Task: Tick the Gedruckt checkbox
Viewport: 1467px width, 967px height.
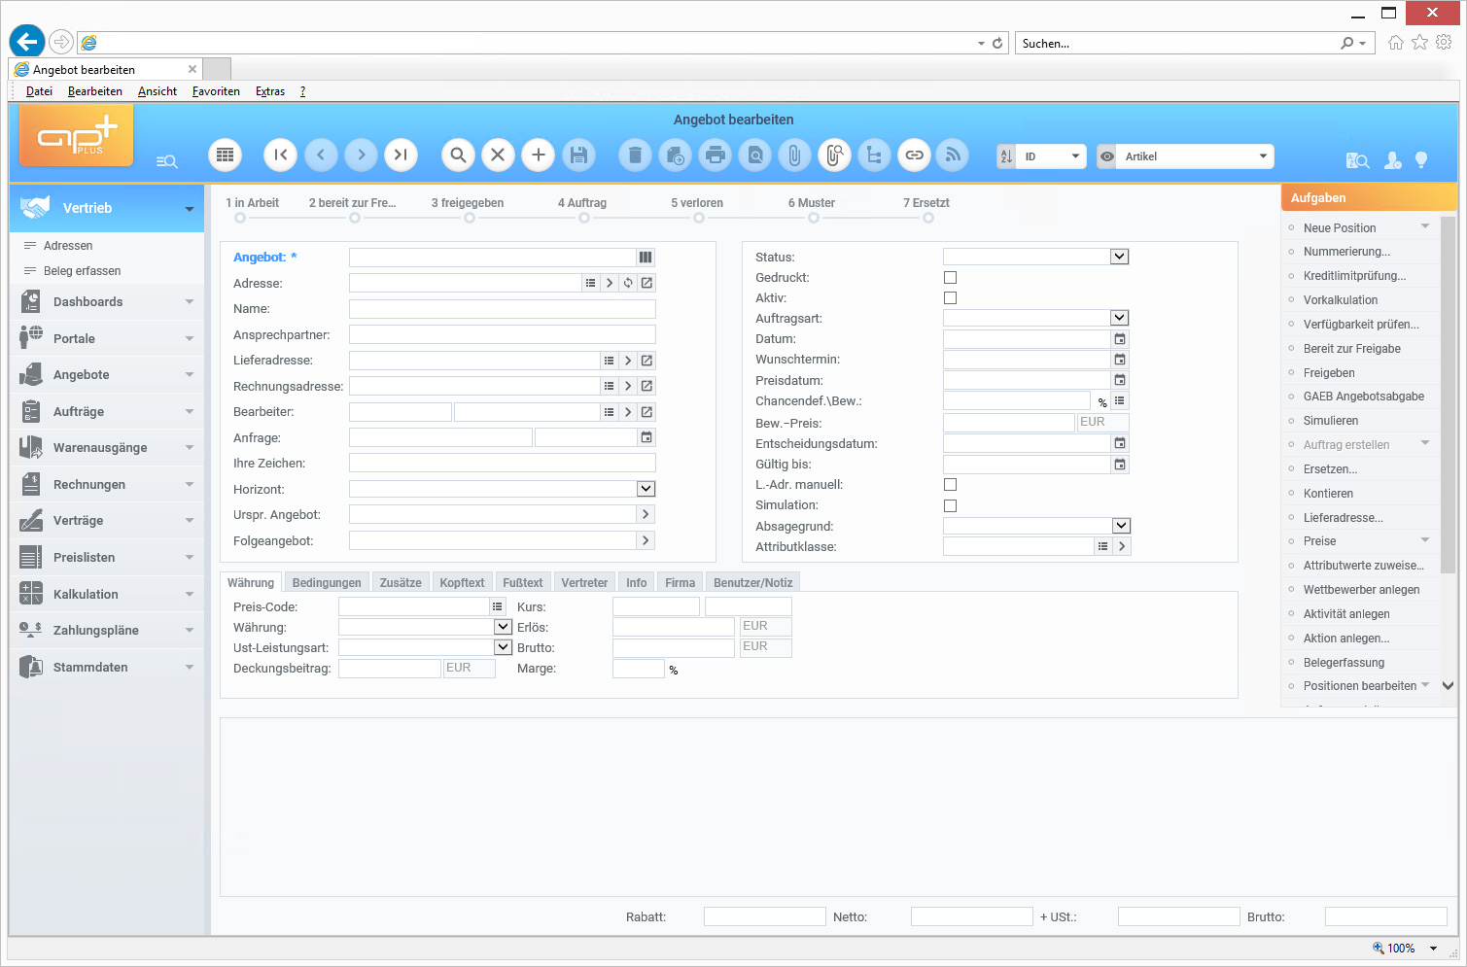Action: pyautogui.click(x=950, y=278)
